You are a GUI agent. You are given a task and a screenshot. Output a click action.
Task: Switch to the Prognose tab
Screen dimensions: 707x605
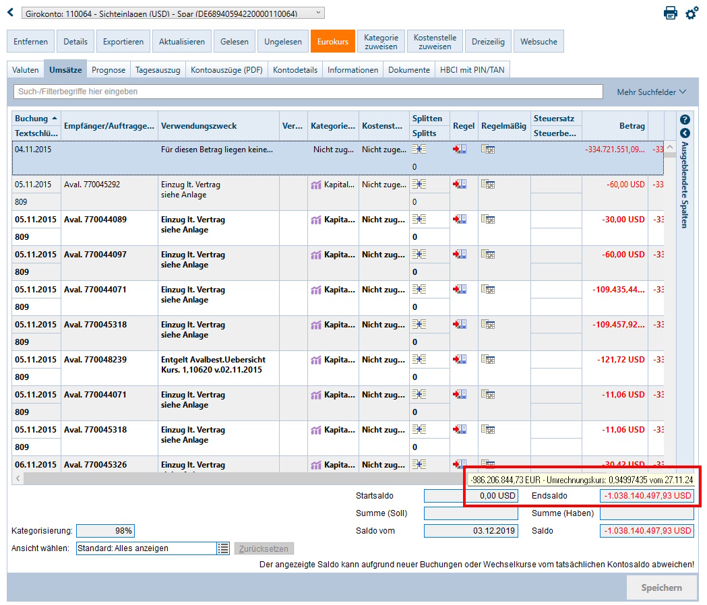109,70
